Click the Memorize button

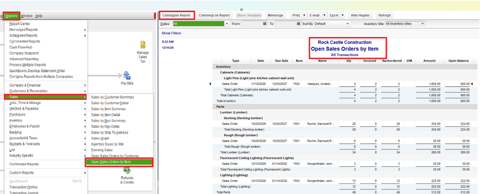(275, 15)
